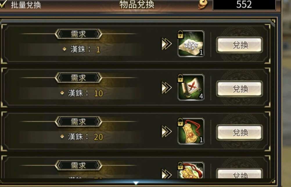291x187 pixels.
Task: Click the bottom partially visible 兌換 button
Action: 240,174
